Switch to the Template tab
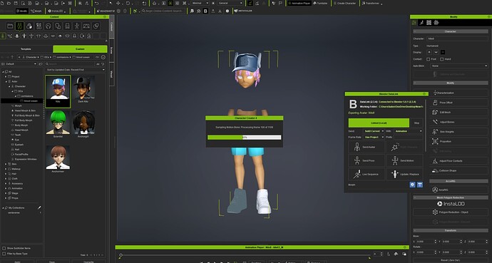Screen dimensions: 492x263 coord(26,49)
